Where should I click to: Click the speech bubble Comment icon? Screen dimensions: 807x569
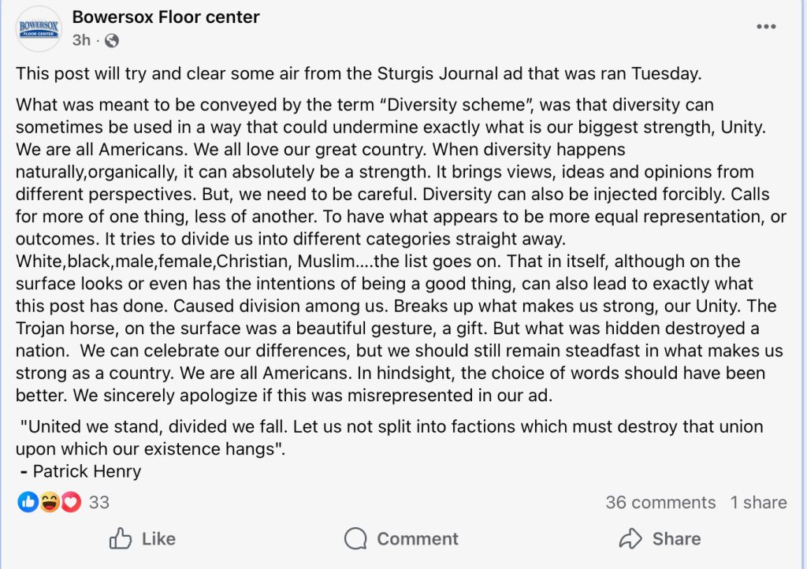pyautogui.click(x=356, y=539)
